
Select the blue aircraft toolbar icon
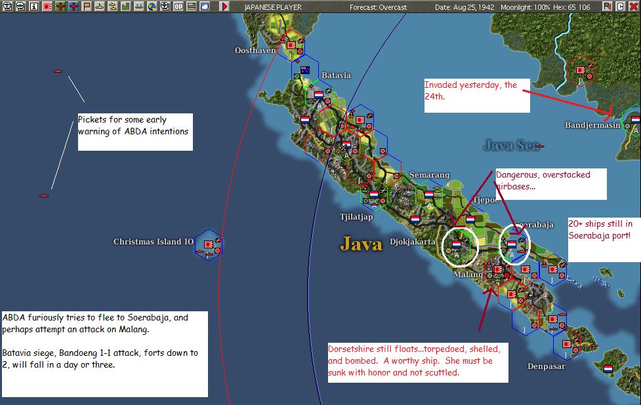(x=73, y=7)
